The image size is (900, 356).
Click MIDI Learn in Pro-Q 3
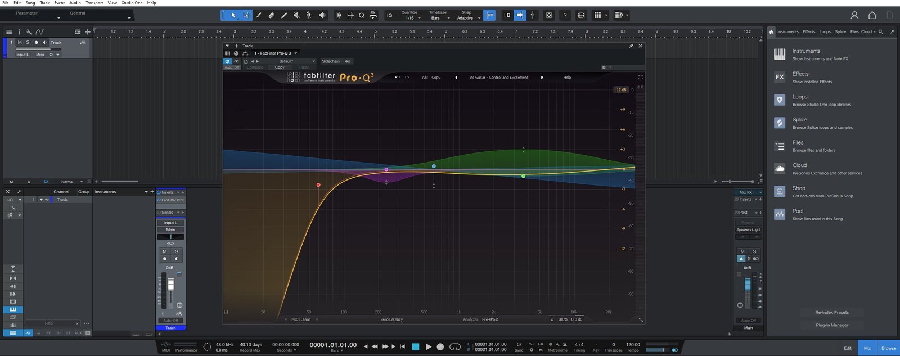pyautogui.click(x=300, y=319)
